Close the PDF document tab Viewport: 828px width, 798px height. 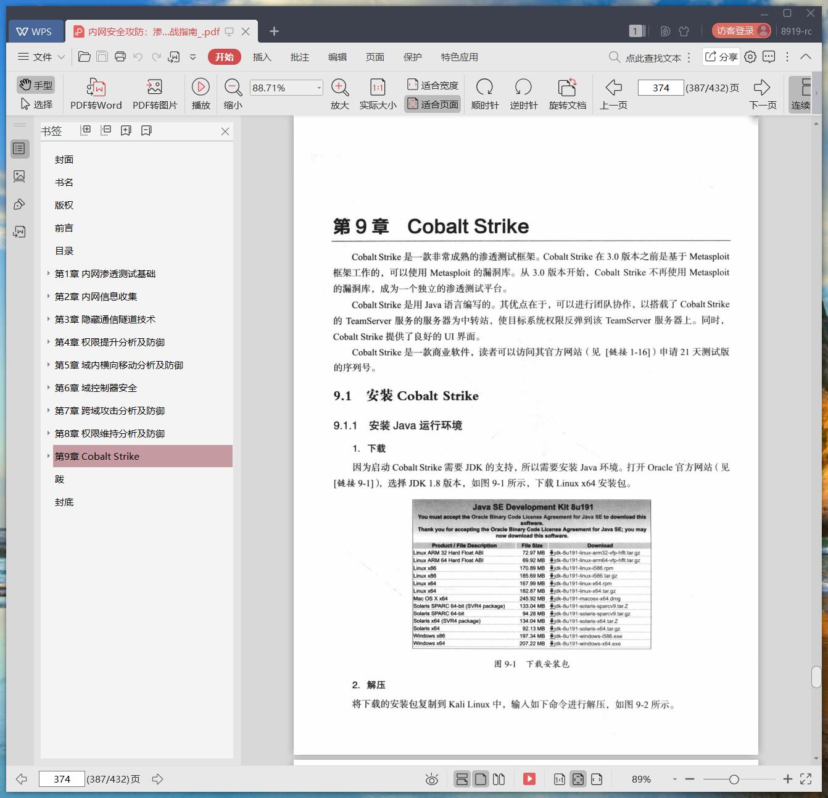click(x=246, y=31)
